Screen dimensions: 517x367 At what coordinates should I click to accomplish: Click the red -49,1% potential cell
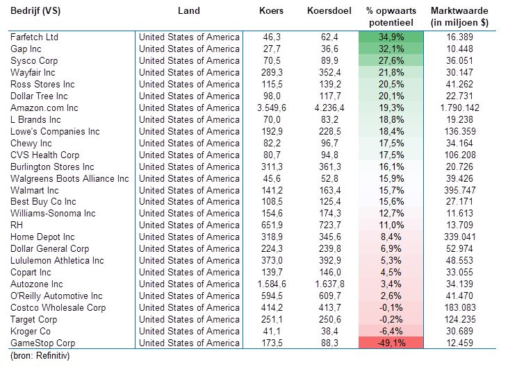[x=389, y=343]
